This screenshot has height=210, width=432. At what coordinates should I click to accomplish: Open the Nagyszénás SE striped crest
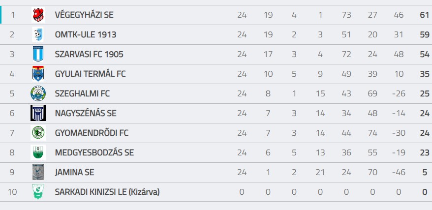coord(38,113)
